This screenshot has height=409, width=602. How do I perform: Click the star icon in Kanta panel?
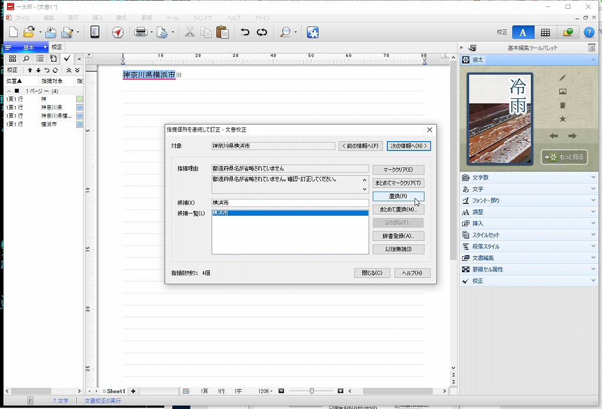pyautogui.click(x=563, y=119)
